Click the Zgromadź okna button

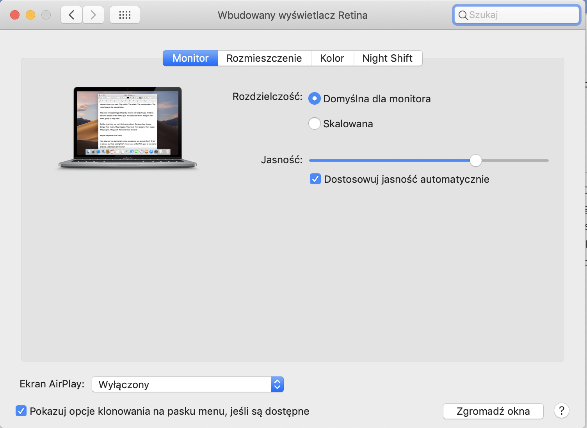pos(493,411)
